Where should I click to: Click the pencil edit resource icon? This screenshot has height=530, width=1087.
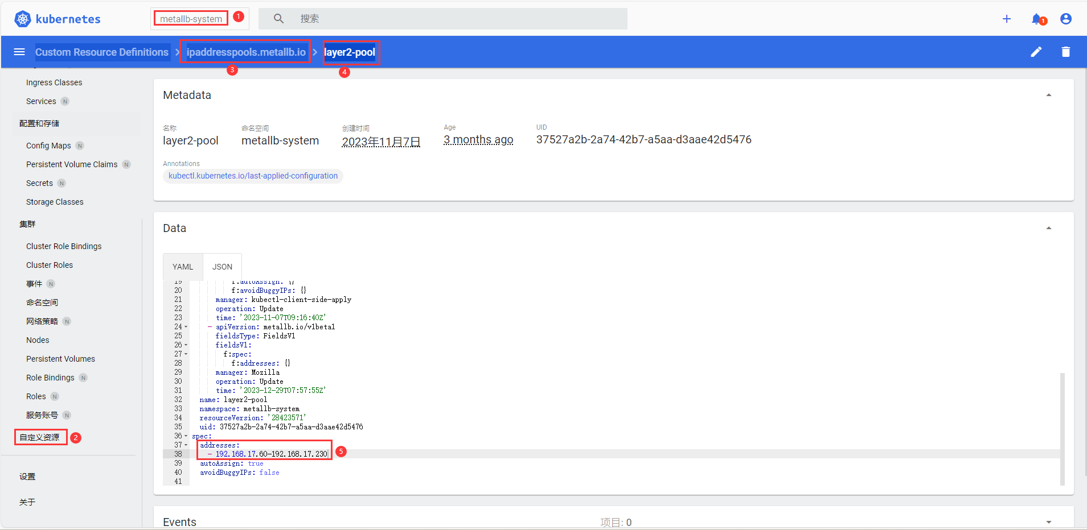point(1036,52)
